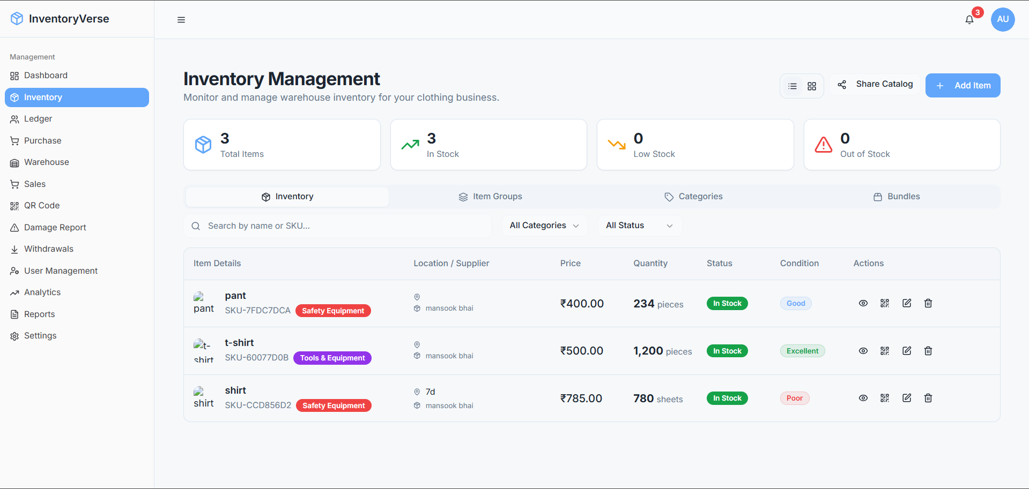
Task: Open the Bundles tab
Action: tap(897, 197)
